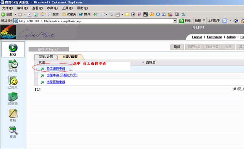Viewport: 244px width, 149px height.
Task: Click the 刷新 refresh button
Action: (x=177, y=47)
